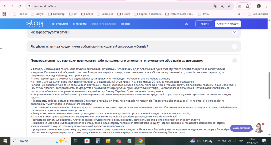Open weather widget 4°C Cloudy
Screen dimensions: 271x145
[201, 141]
